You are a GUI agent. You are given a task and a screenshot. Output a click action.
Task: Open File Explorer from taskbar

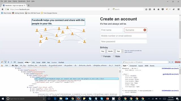[x=61, y=98]
